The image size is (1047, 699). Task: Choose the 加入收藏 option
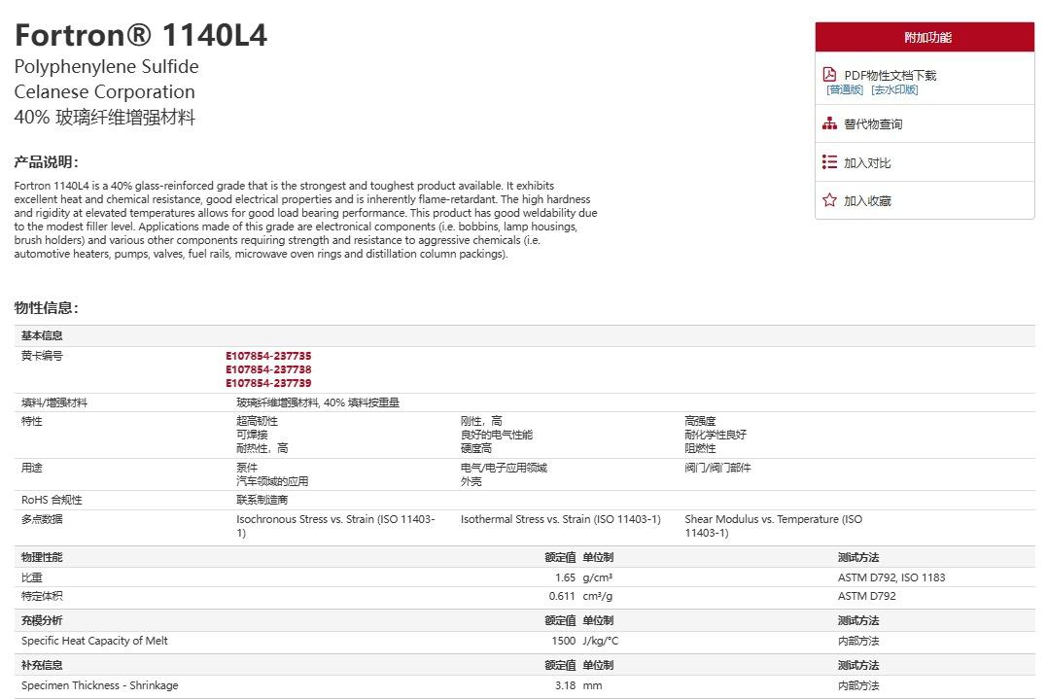pos(867,201)
